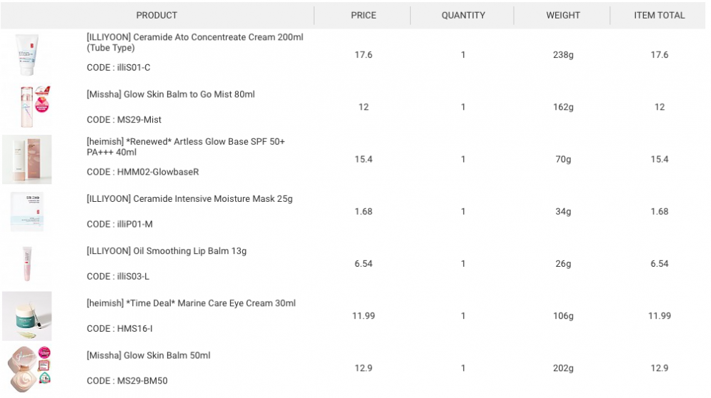
Task: Select the QUANTITY column header
Action: [463, 15]
